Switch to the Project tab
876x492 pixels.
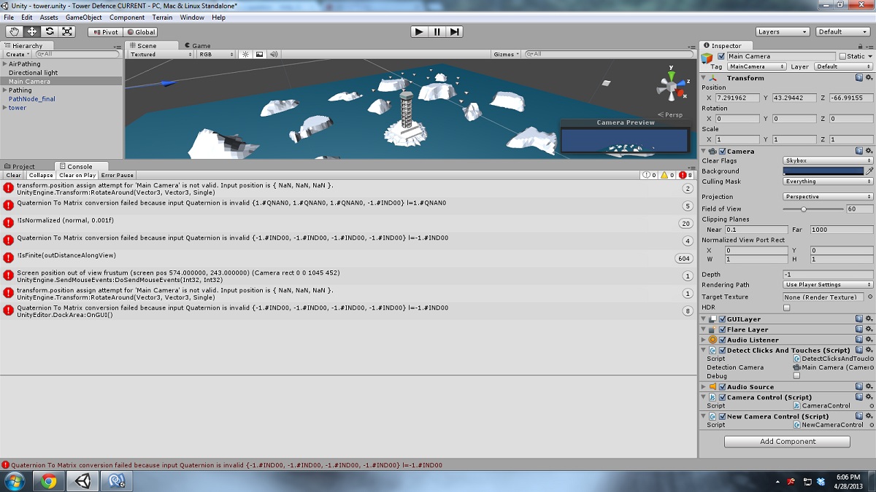[20, 166]
